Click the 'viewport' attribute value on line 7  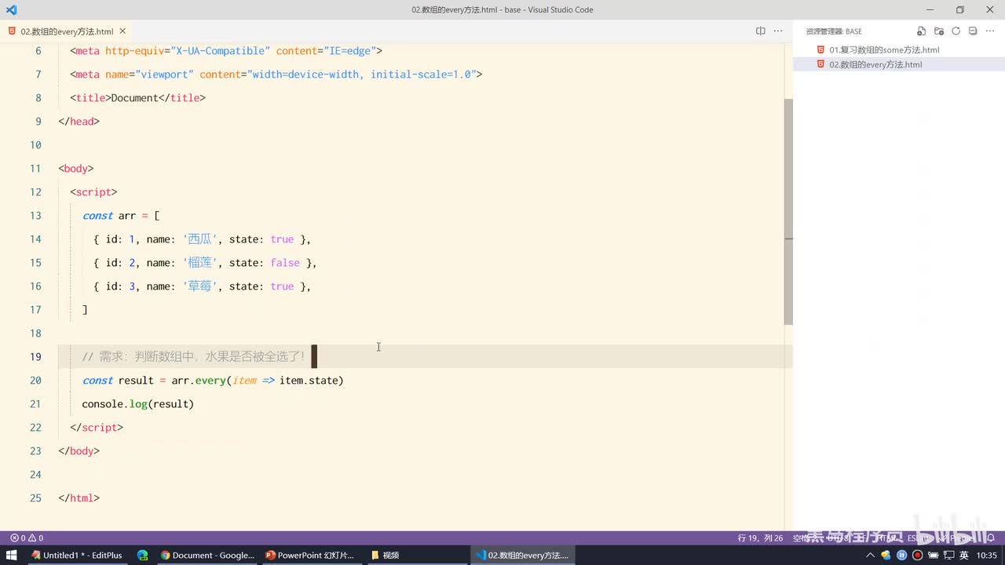[x=164, y=75]
